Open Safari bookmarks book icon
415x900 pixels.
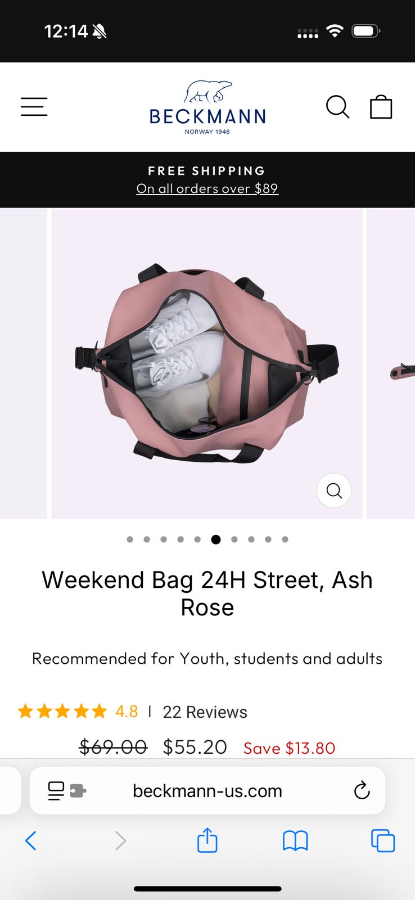(x=295, y=841)
